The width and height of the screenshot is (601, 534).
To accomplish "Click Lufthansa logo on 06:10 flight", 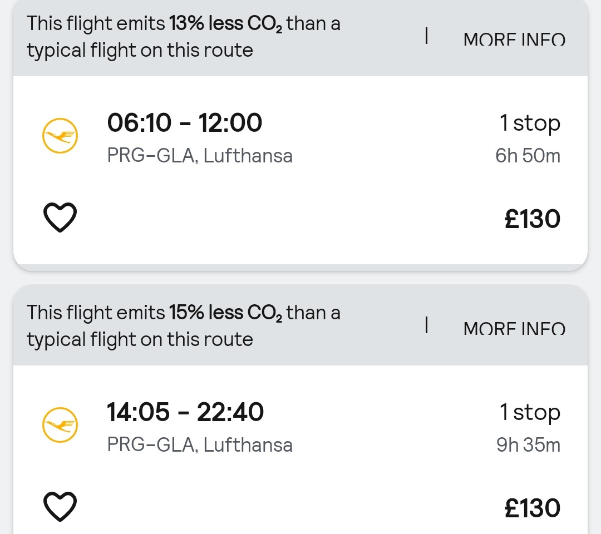I will click(x=60, y=136).
